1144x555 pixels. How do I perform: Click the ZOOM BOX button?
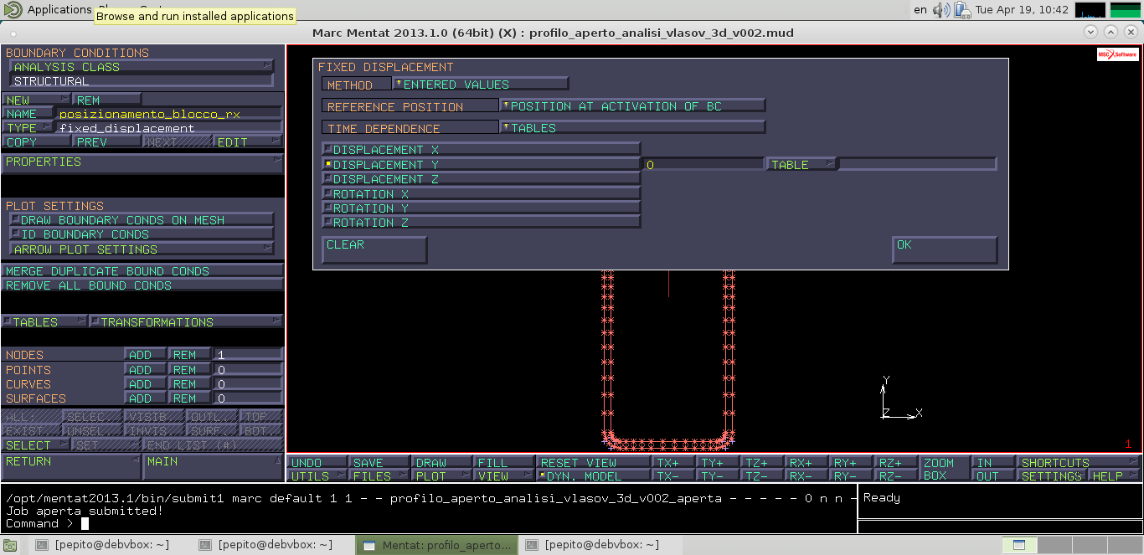click(x=943, y=469)
